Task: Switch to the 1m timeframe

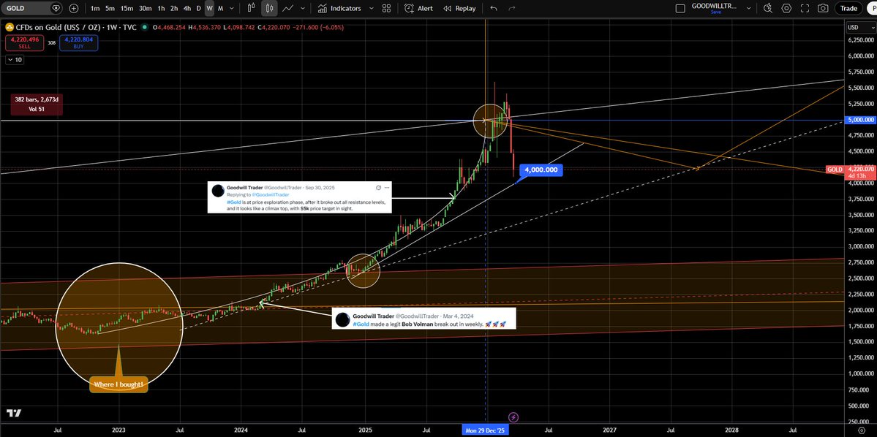Action: pyautogui.click(x=95, y=8)
